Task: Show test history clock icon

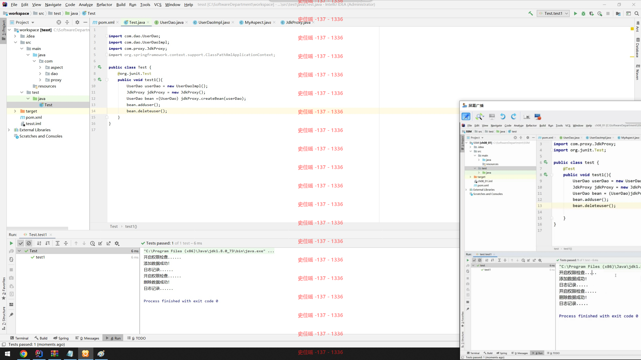Action: click(x=92, y=243)
